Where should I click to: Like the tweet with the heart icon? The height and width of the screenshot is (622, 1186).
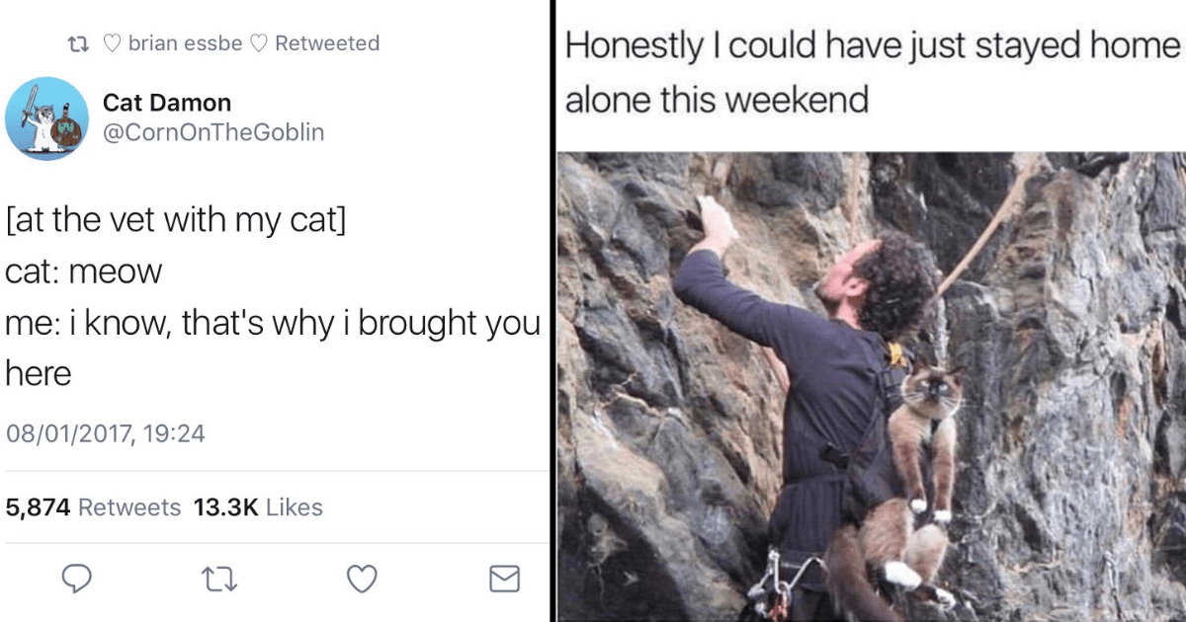click(x=363, y=579)
